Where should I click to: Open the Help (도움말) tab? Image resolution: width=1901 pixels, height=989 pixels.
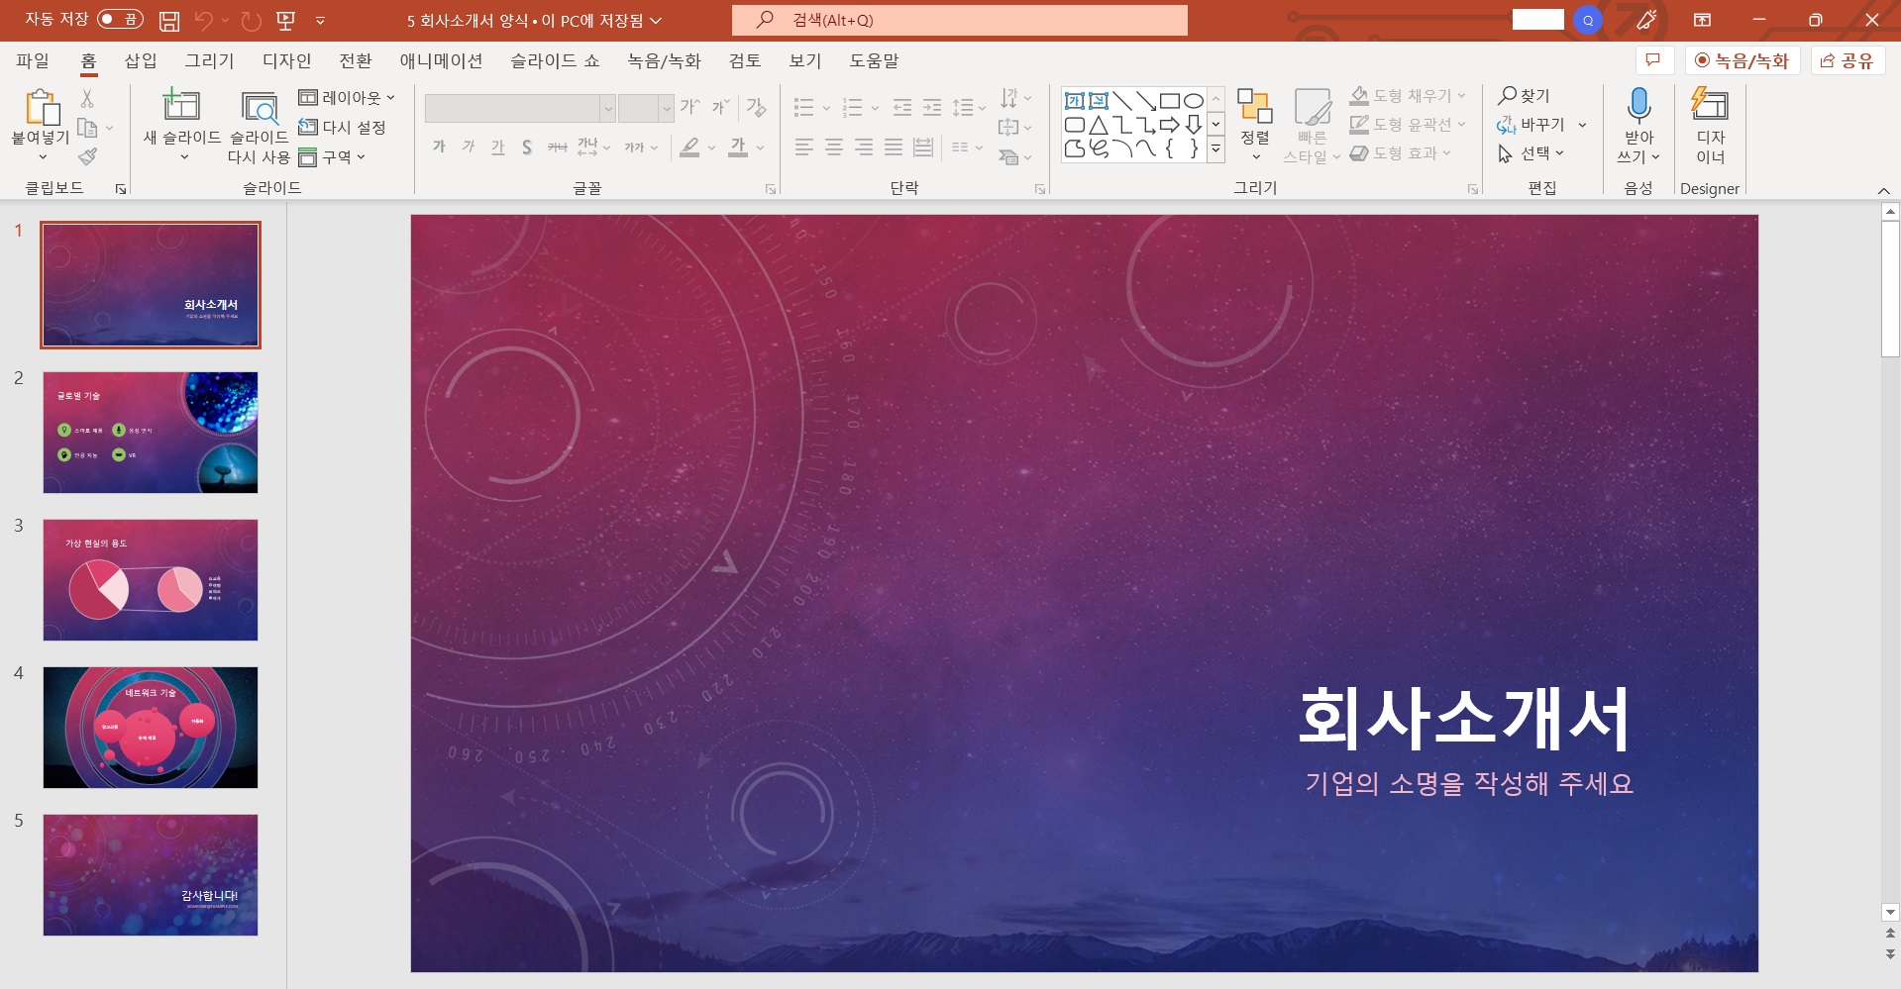(874, 60)
